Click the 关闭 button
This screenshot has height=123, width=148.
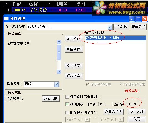137,119
